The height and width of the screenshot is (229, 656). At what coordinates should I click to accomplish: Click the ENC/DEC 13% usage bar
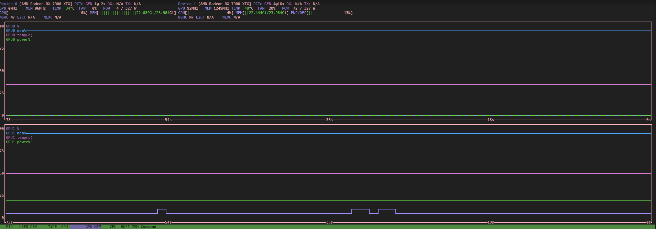322,13
